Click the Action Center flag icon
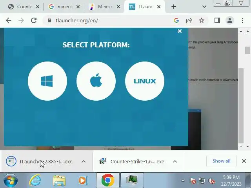The image size is (251, 188). click(x=193, y=181)
